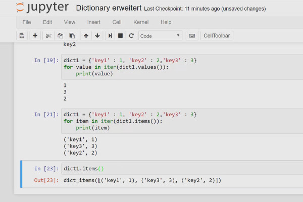
Task: Click the Jupyter logo
Action: click(42, 8)
